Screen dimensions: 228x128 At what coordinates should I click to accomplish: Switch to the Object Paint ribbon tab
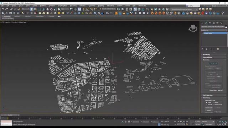pyautogui.click(x=40, y=16)
